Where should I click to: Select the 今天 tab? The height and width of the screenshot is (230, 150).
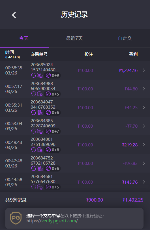(x=24, y=38)
